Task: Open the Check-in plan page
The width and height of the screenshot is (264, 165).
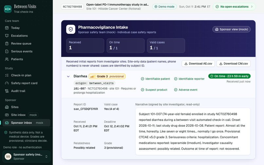Action: point(26,75)
